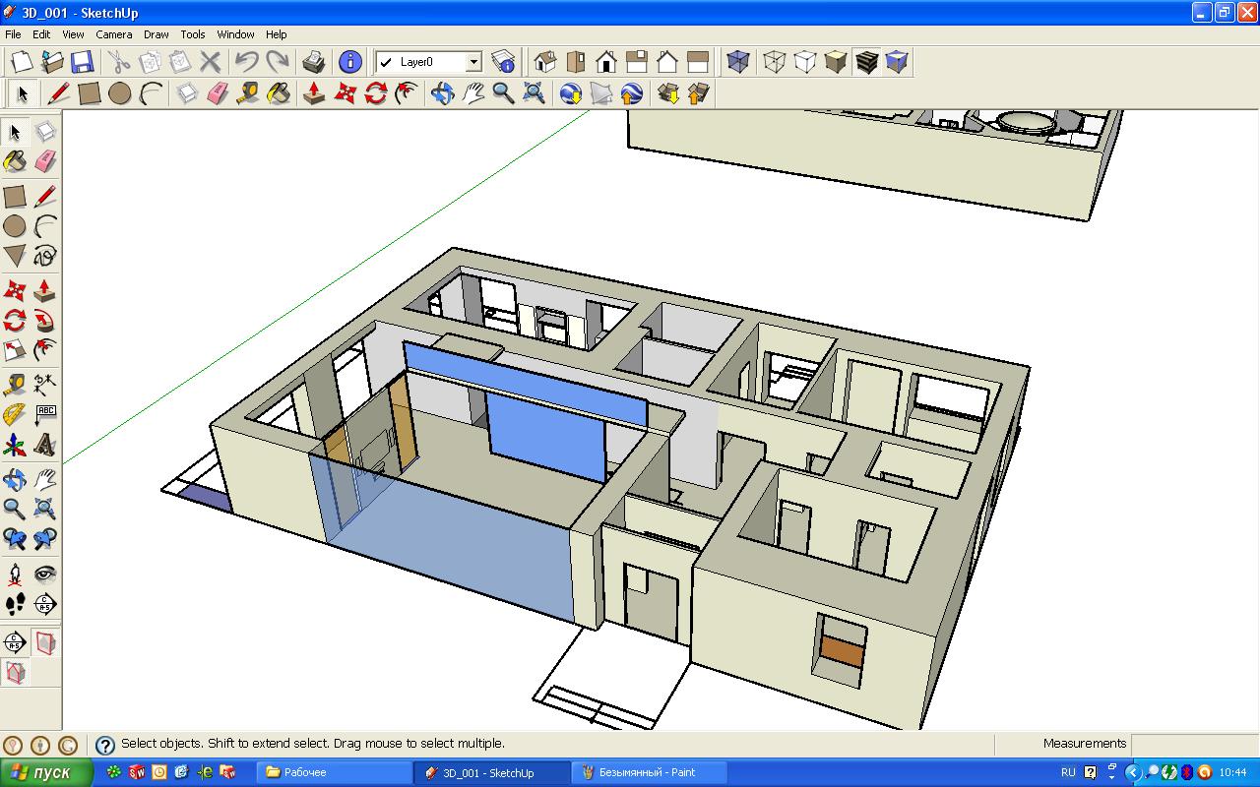The height and width of the screenshot is (787, 1260).
Task: Toggle Display Section Cuts button
Action: pos(15,673)
